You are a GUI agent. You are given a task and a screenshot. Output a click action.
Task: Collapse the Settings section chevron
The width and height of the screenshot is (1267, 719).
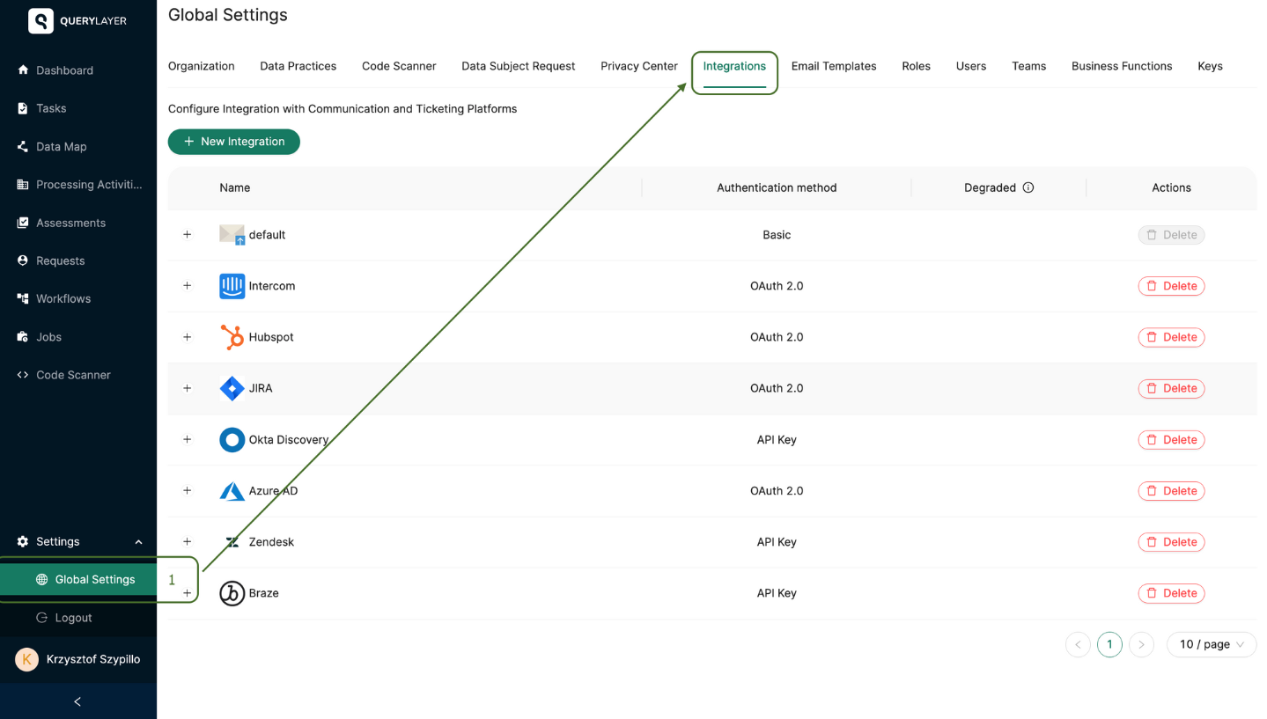click(x=137, y=542)
